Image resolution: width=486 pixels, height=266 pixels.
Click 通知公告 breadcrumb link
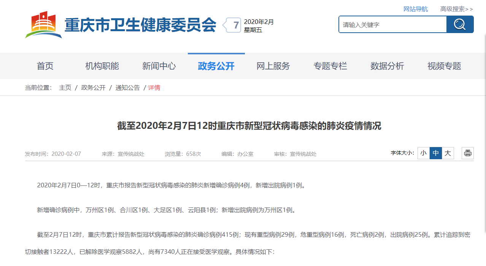coord(127,88)
